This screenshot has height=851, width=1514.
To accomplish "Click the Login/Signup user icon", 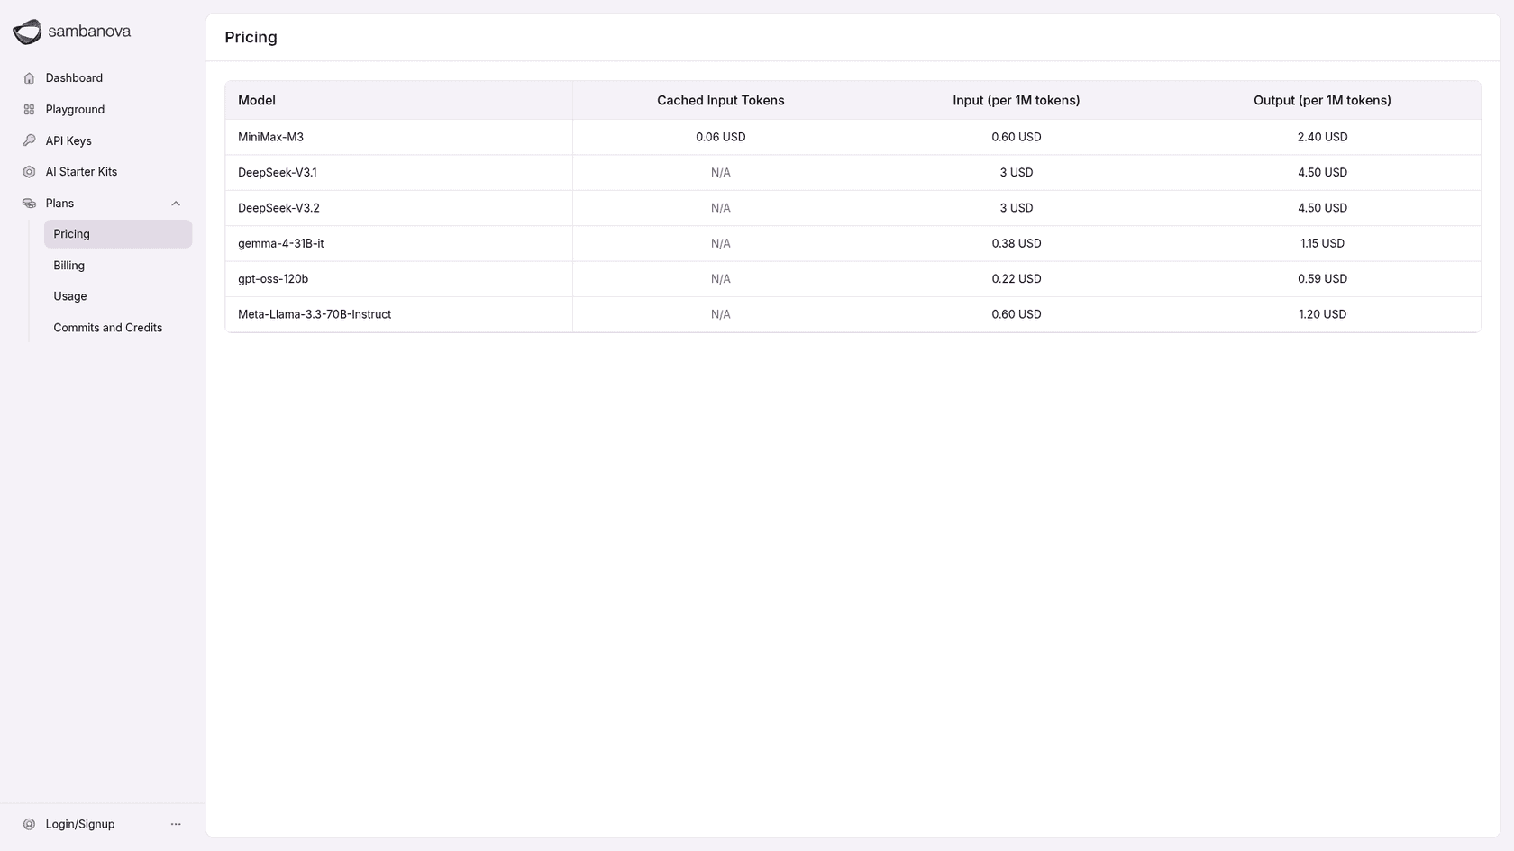I will 29,824.
